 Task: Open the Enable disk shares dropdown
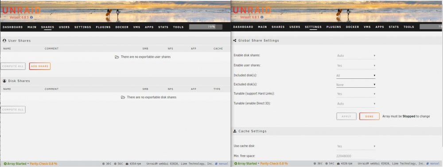point(356,56)
